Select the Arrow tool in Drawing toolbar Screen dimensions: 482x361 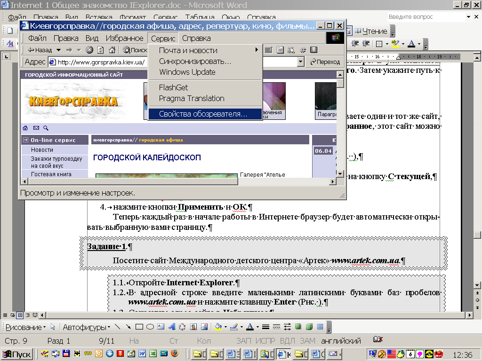click(x=128, y=327)
